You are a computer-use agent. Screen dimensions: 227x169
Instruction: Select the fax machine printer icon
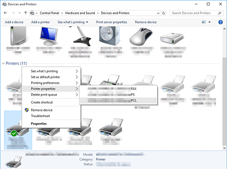tap(111, 80)
